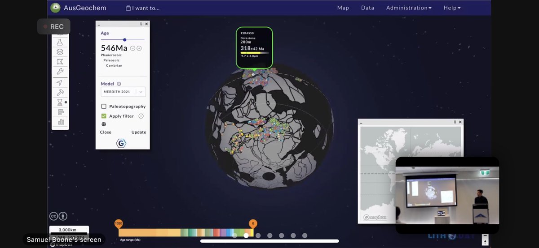This screenshot has width=539, height=248.
Task: Select the geology hammer tool
Action: point(60,92)
